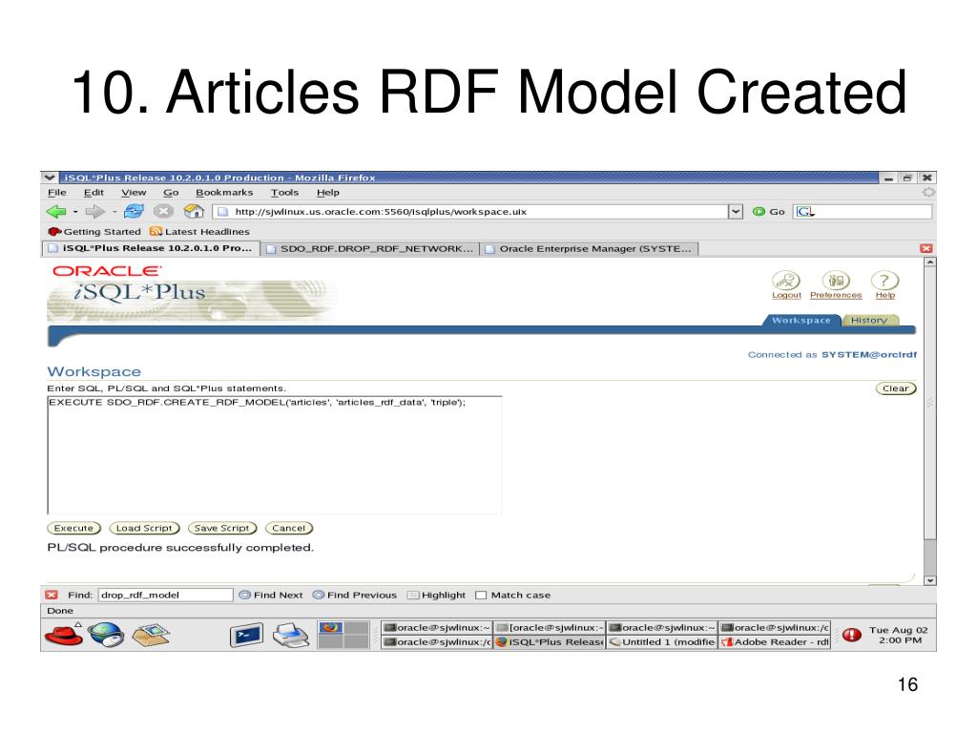Open the Preferences icon in iSQL*Plus
This screenshot has height=733, width=977.
pos(836,280)
